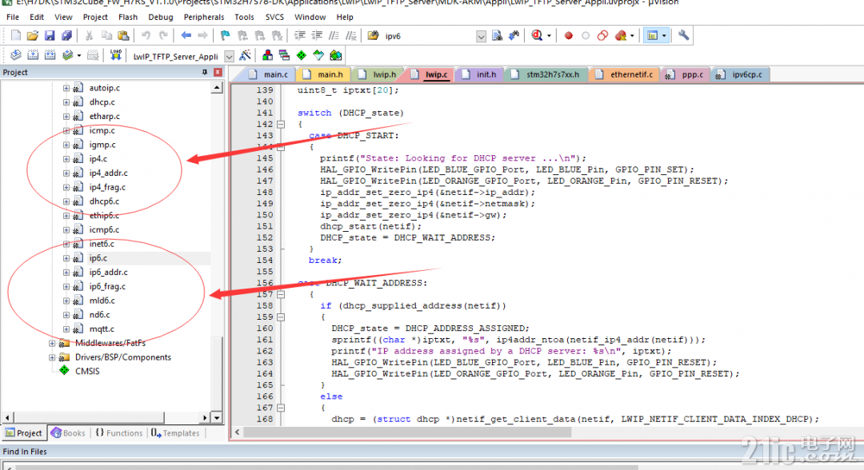Expand the Drivers/BSP/Components group
Screen dimensions: 864x470
coord(52,358)
